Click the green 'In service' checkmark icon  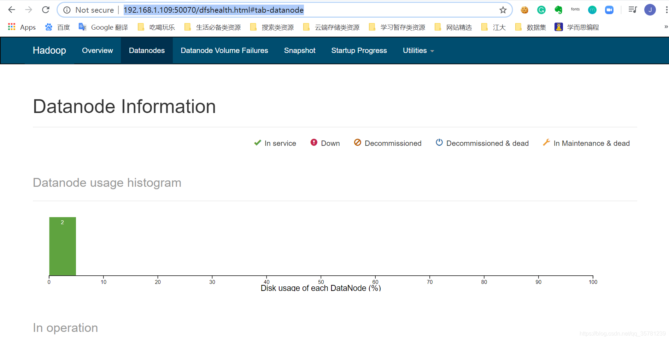tap(257, 143)
